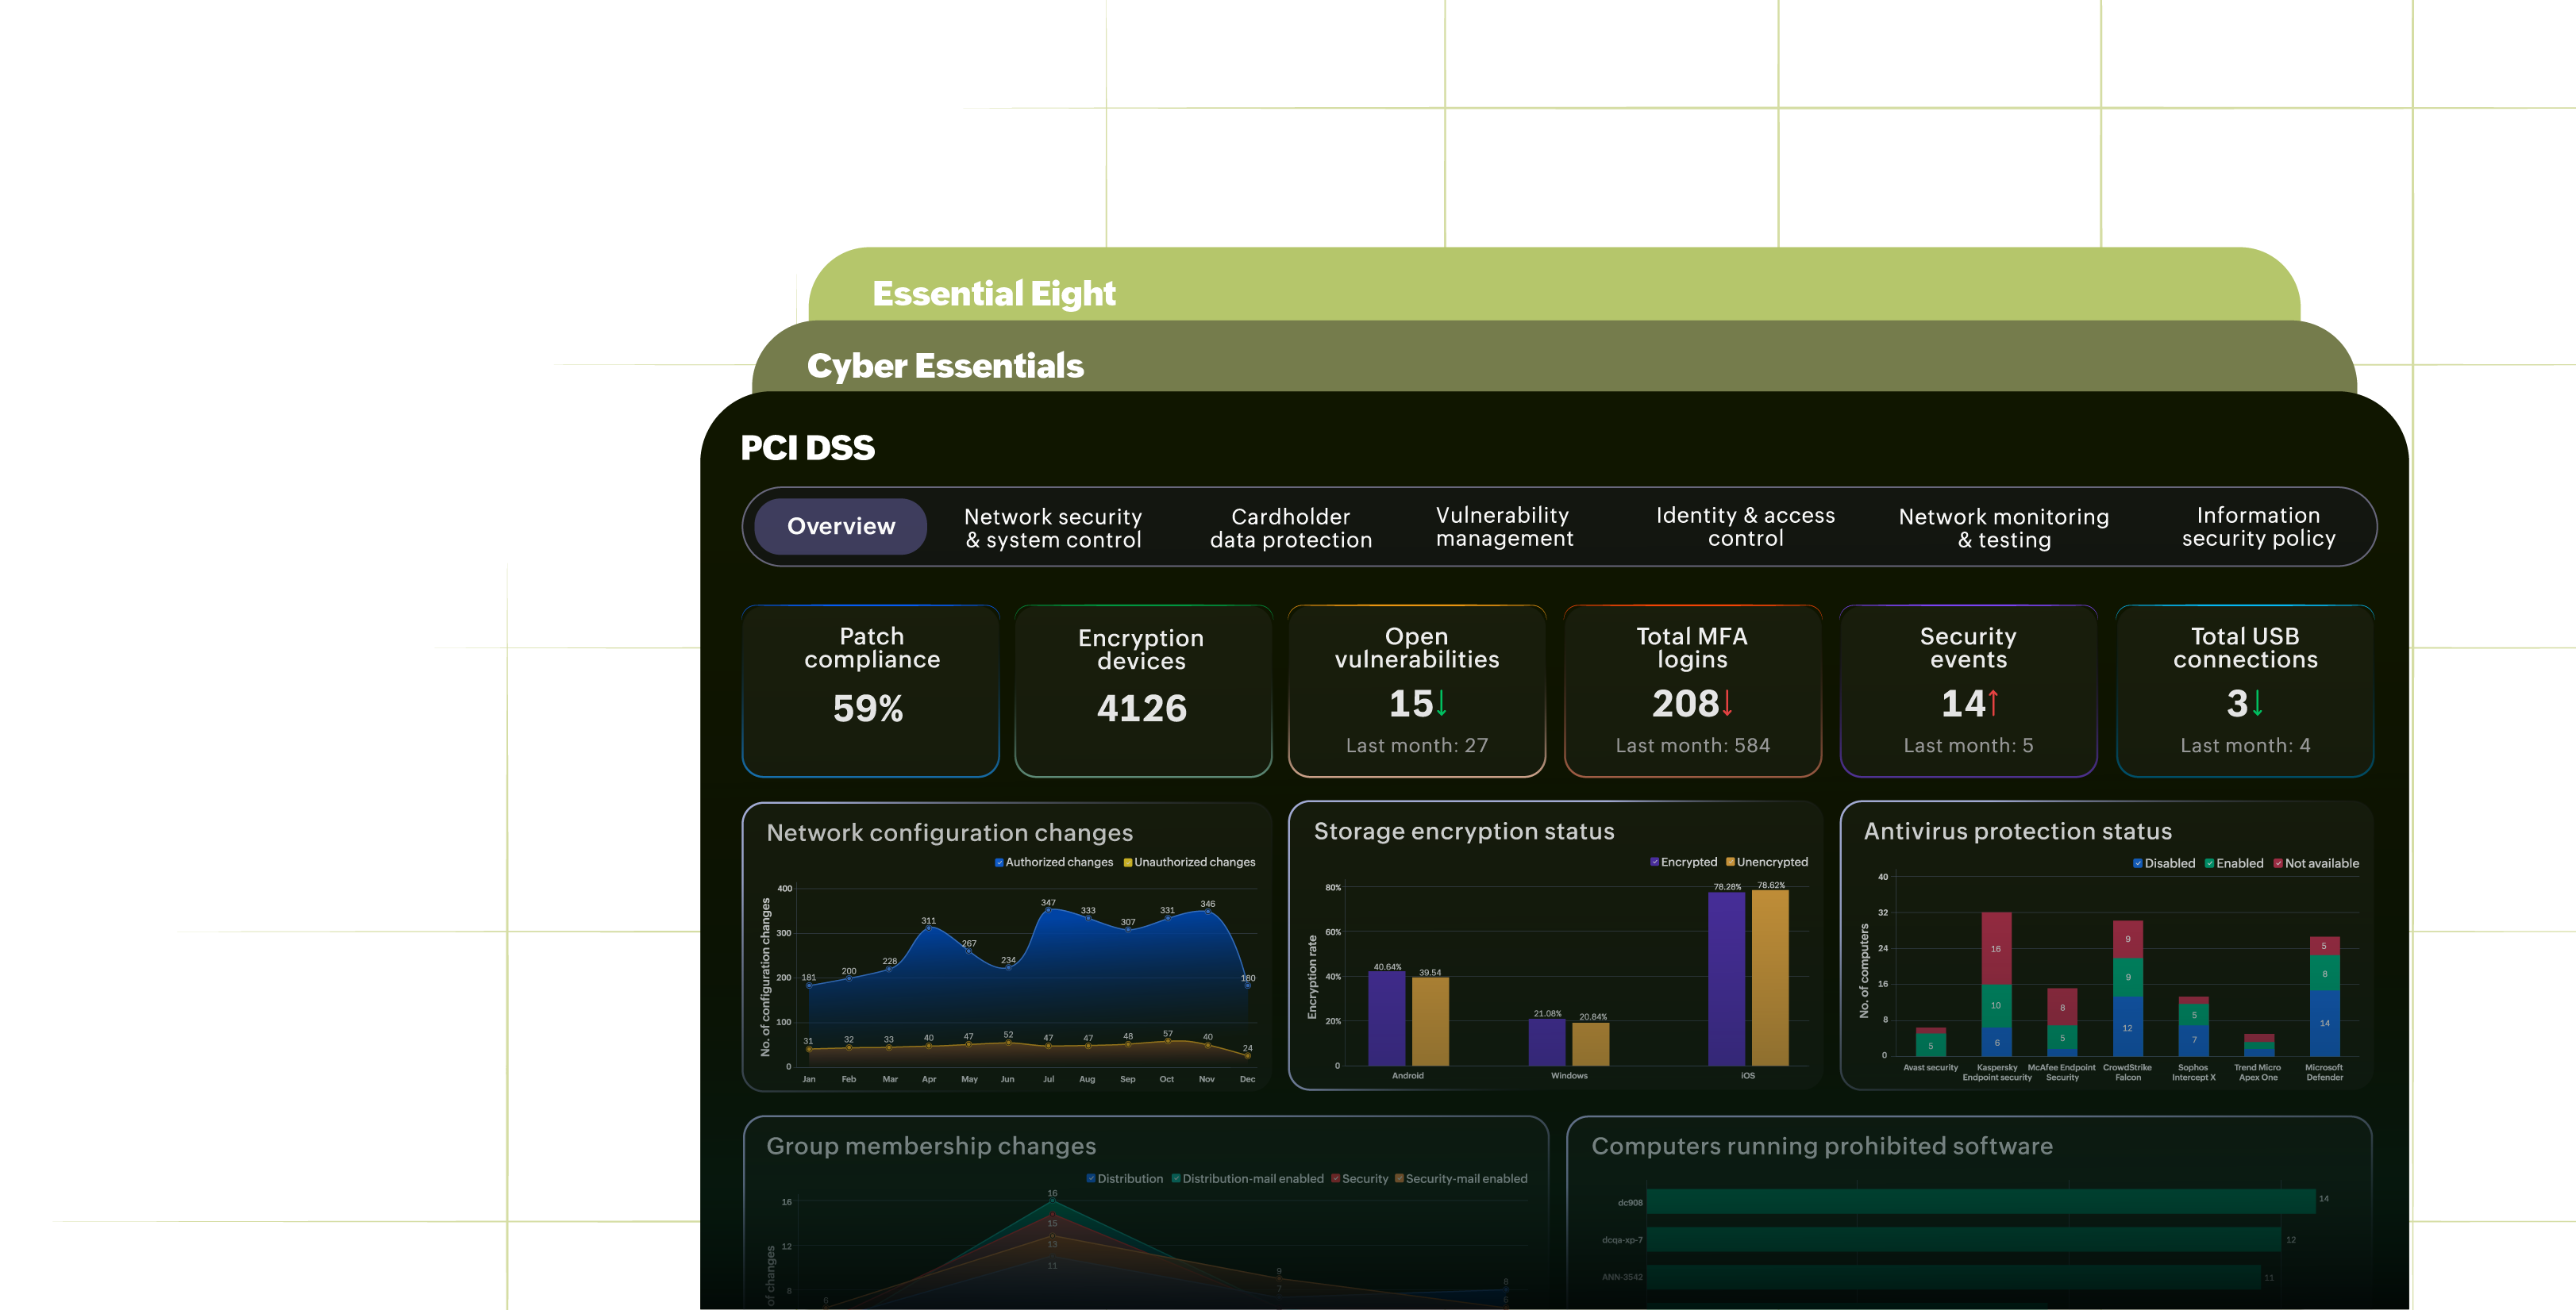Screen dimensions: 2576x1310
Task: Toggle Unauthorized changes legend checkbox
Action: click(1128, 862)
